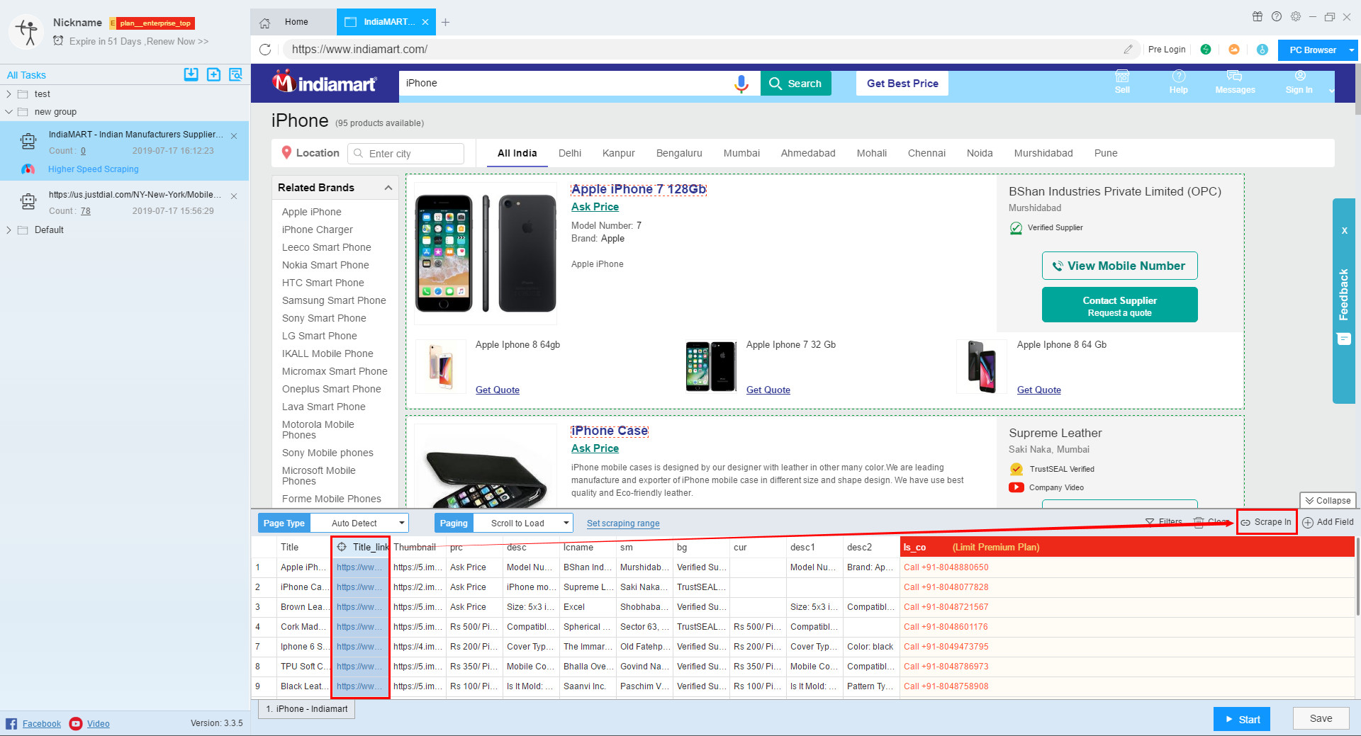Click the new task plus icon
This screenshot has width=1361, height=736.
click(213, 74)
